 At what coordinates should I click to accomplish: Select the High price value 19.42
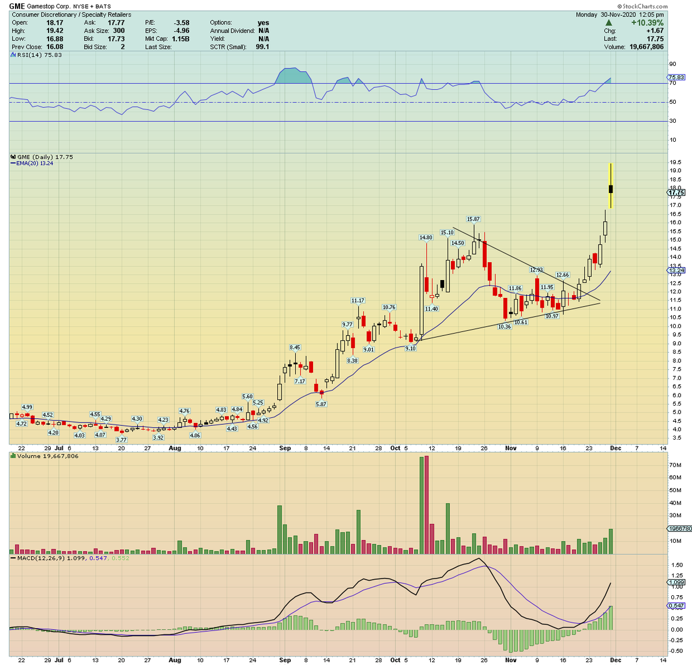pyautogui.click(x=55, y=31)
